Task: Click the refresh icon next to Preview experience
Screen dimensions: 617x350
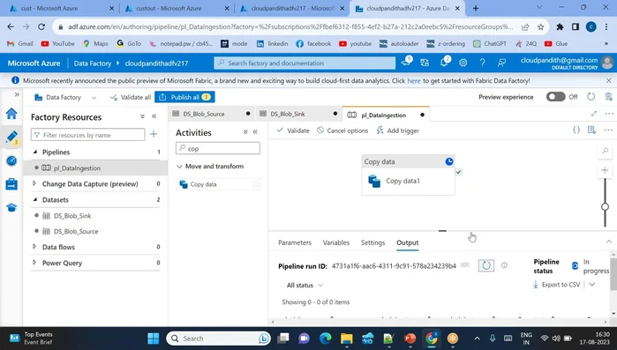Action: [x=591, y=97]
